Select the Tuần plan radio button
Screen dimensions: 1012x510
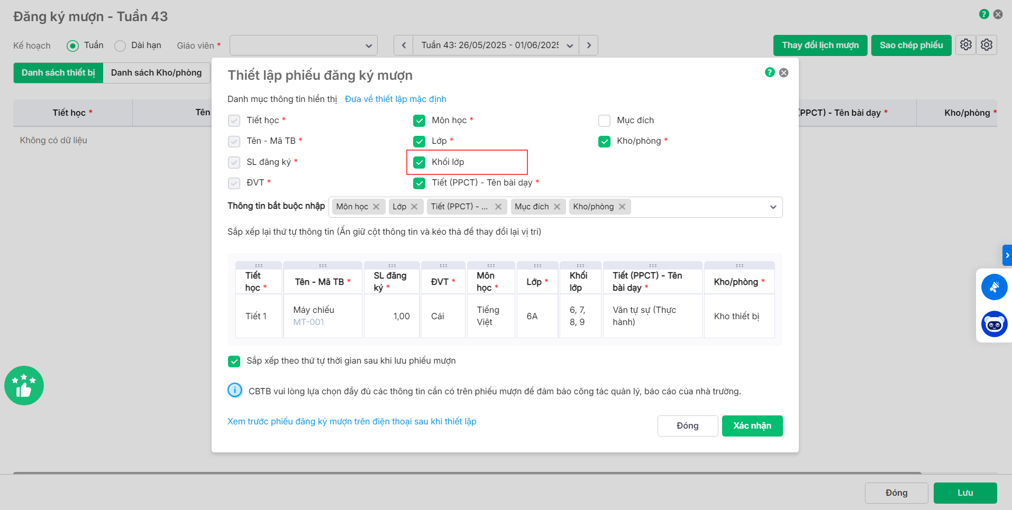72,46
